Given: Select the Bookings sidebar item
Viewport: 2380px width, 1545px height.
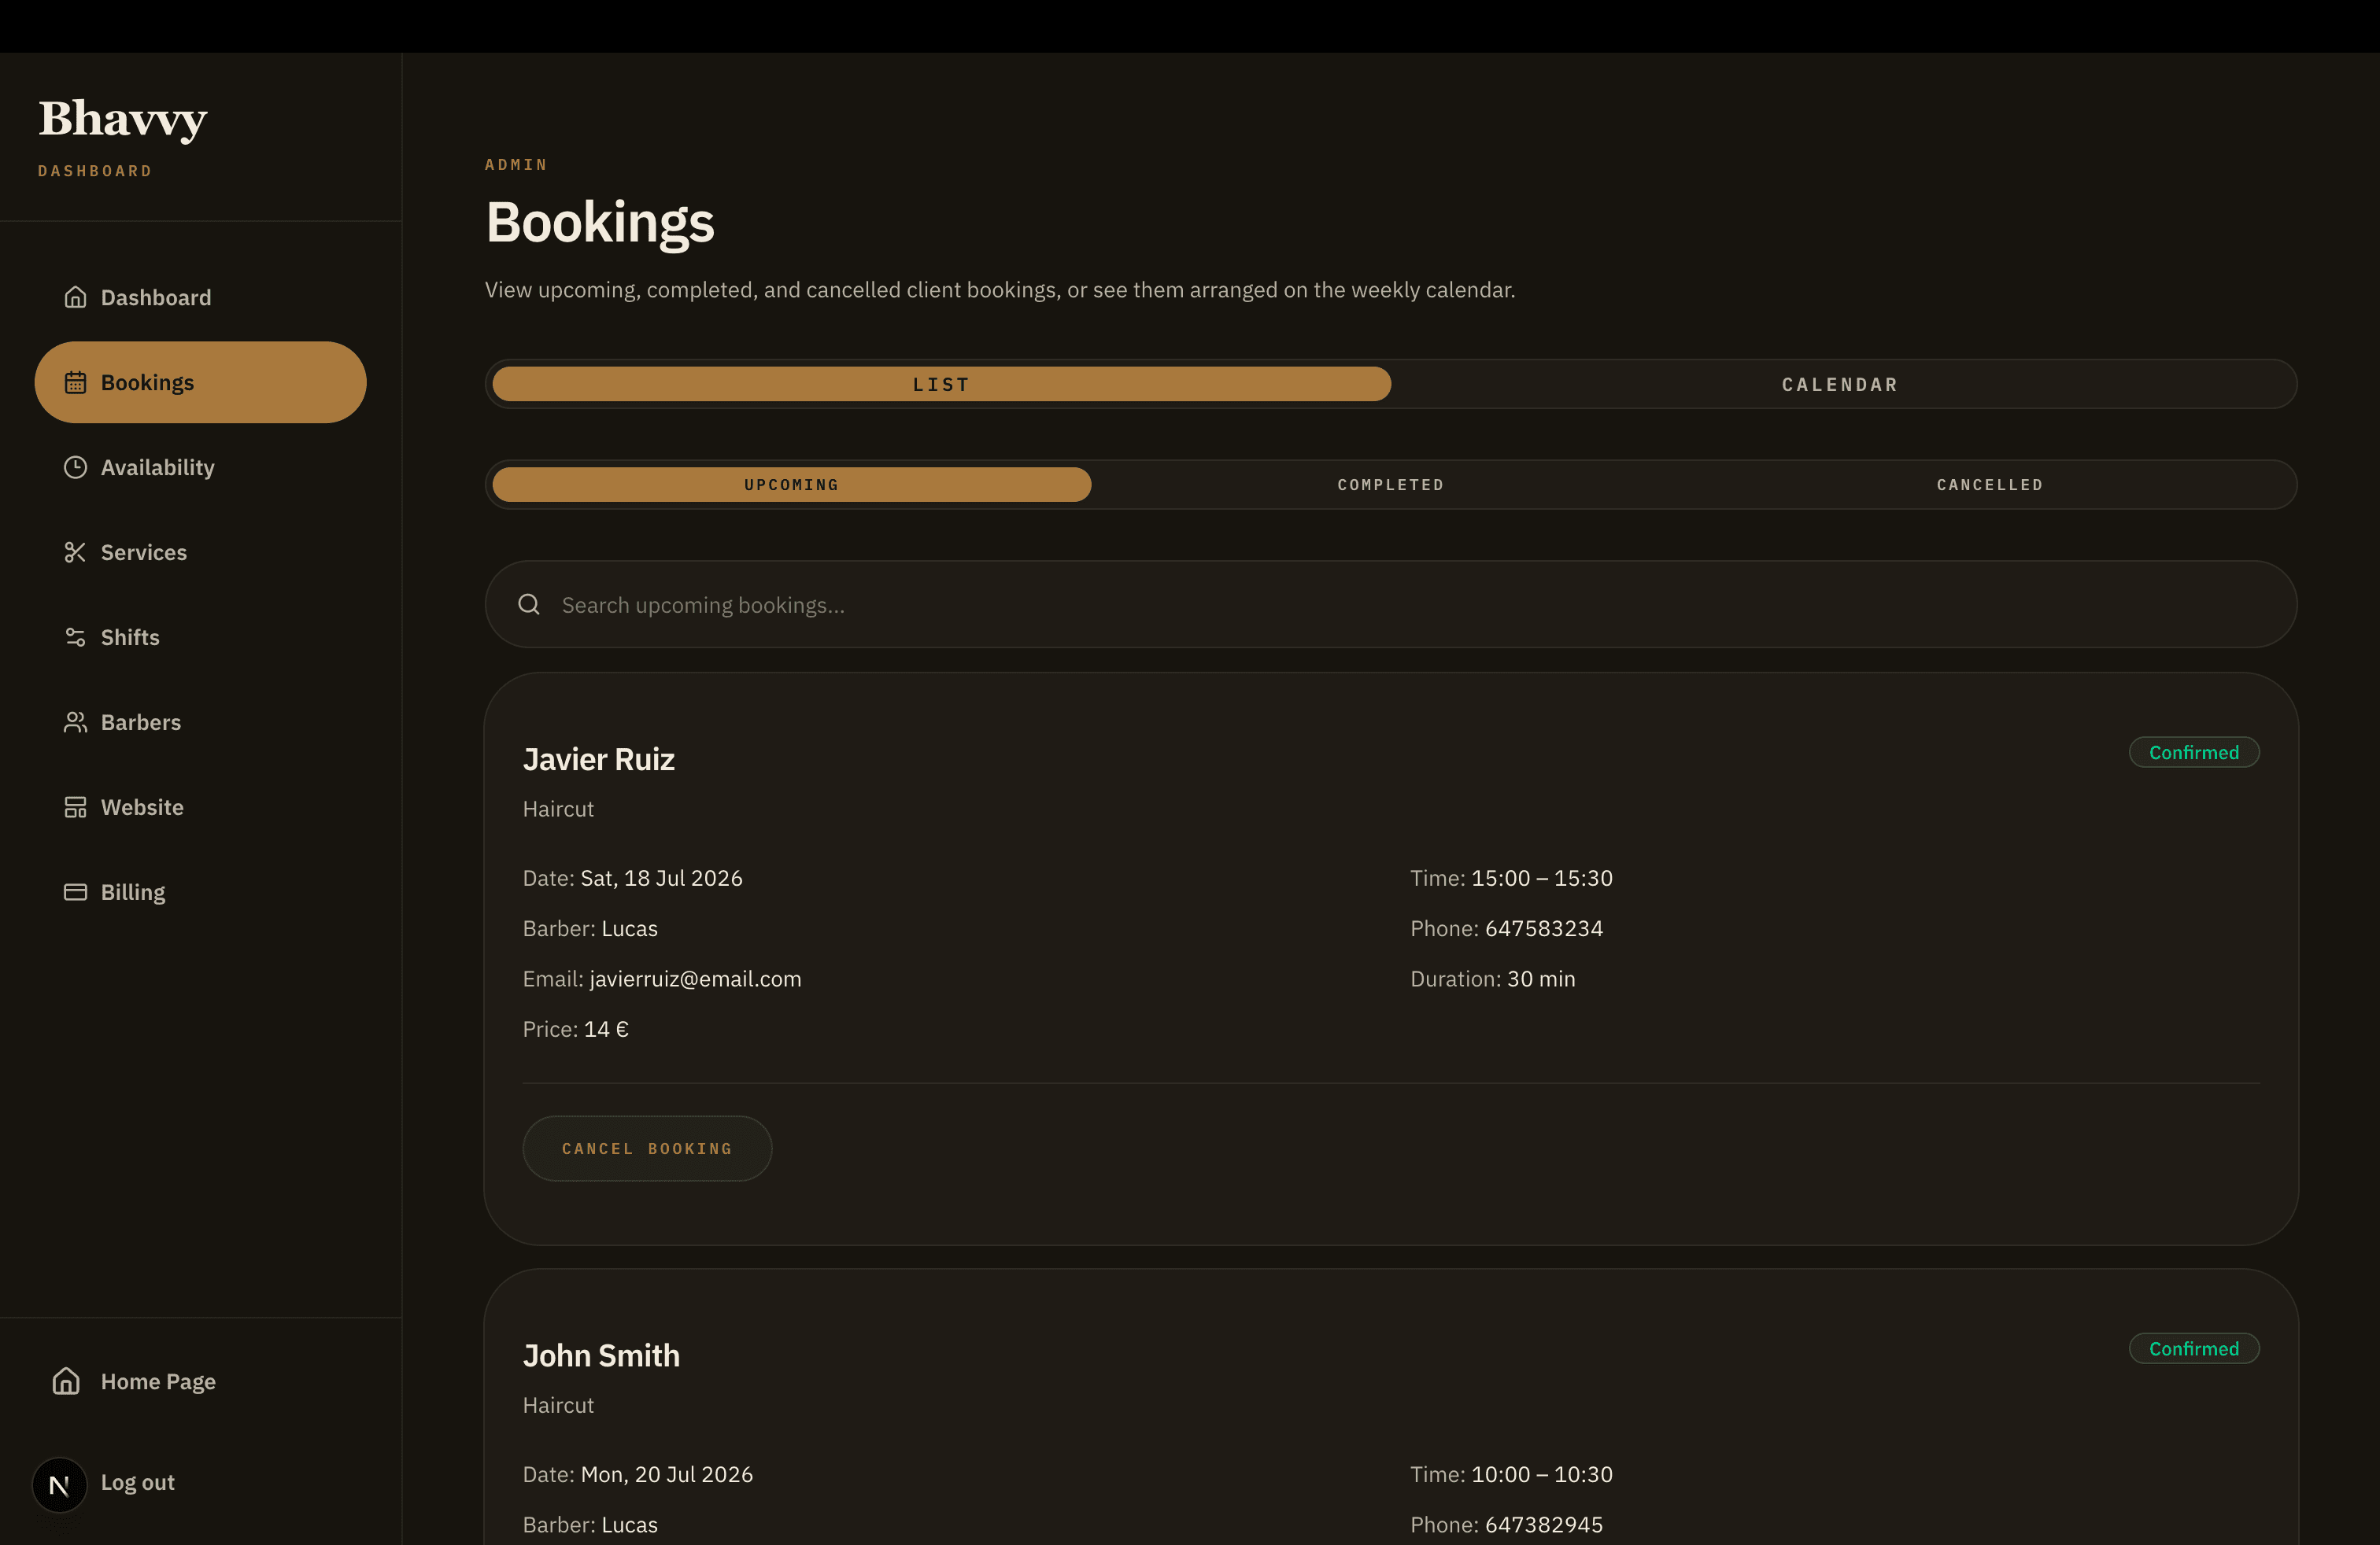Looking at the screenshot, I should click(200, 383).
